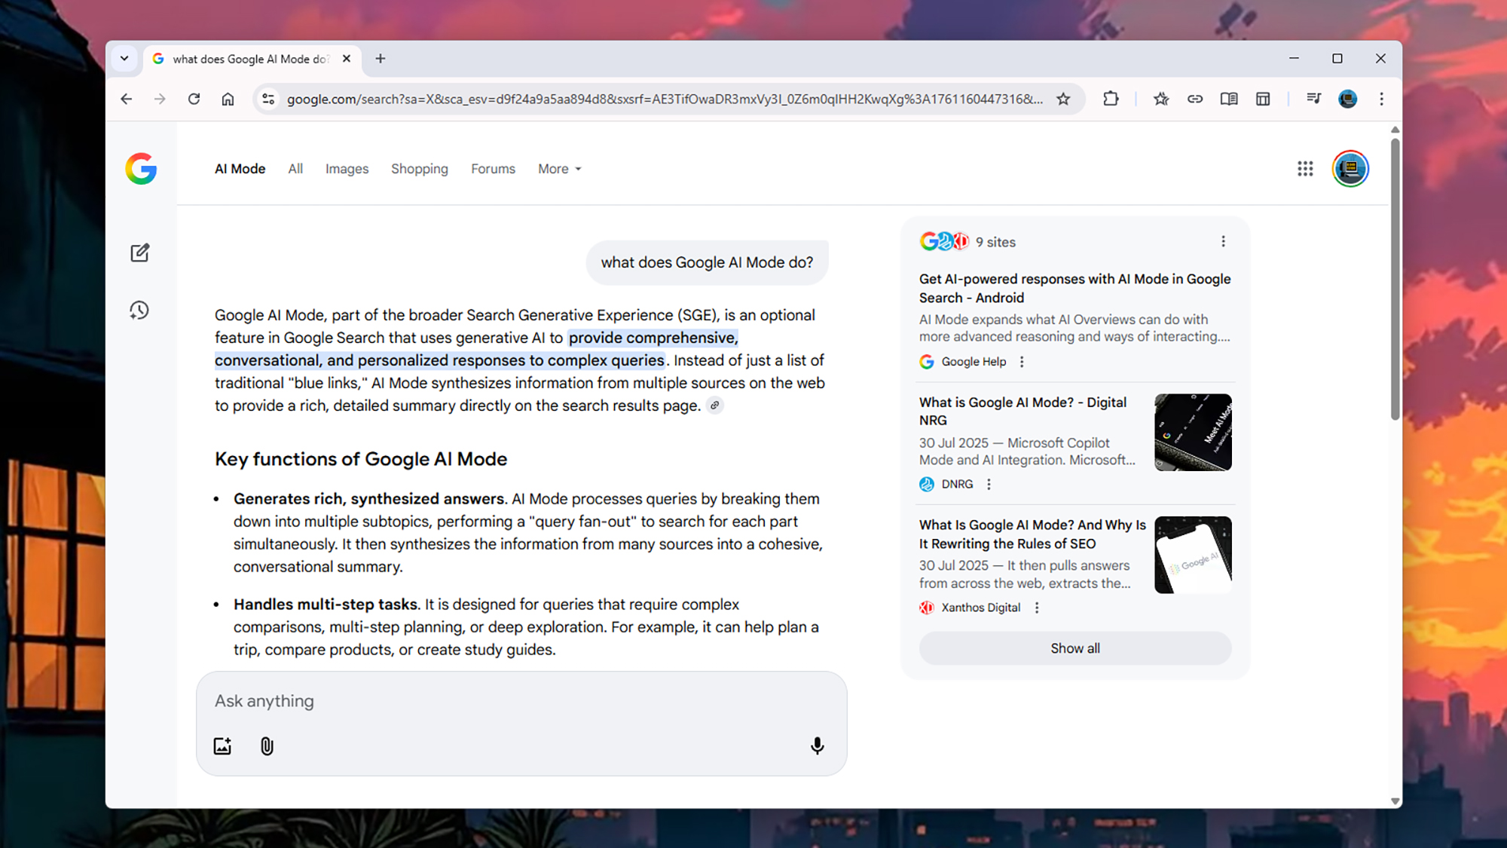Image resolution: width=1507 pixels, height=848 pixels.
Task: Open options for the Xanthos Digital result
Action: [x=1037, y=608]
